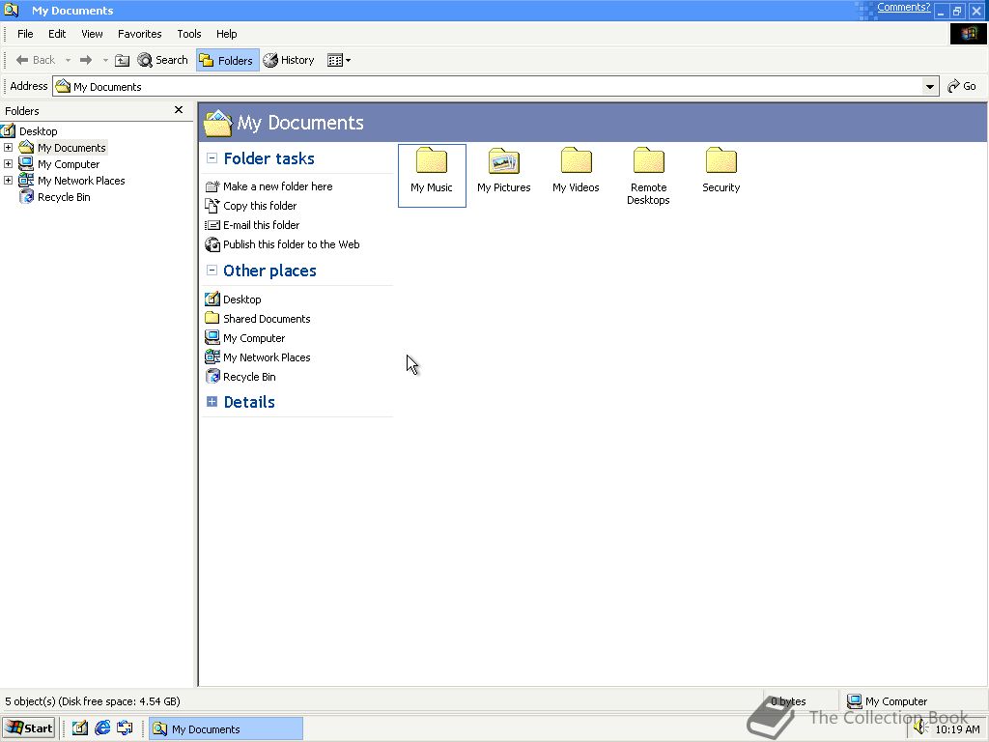Open the Views dropdown button
Image resolution: width=989 pixels, height=742 pixels.
tap(339, 60)
